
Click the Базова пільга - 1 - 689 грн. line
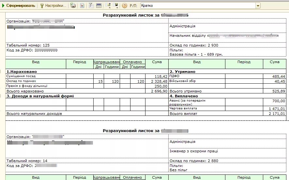tap(196, 54)
